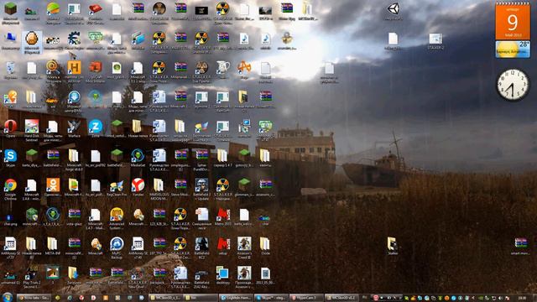Open Google Chrome desktop shortcut

pyautogui.click(x=10, y=188)
